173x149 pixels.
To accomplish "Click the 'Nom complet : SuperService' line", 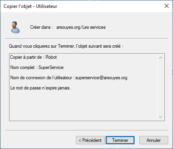I will click(37, 67).
